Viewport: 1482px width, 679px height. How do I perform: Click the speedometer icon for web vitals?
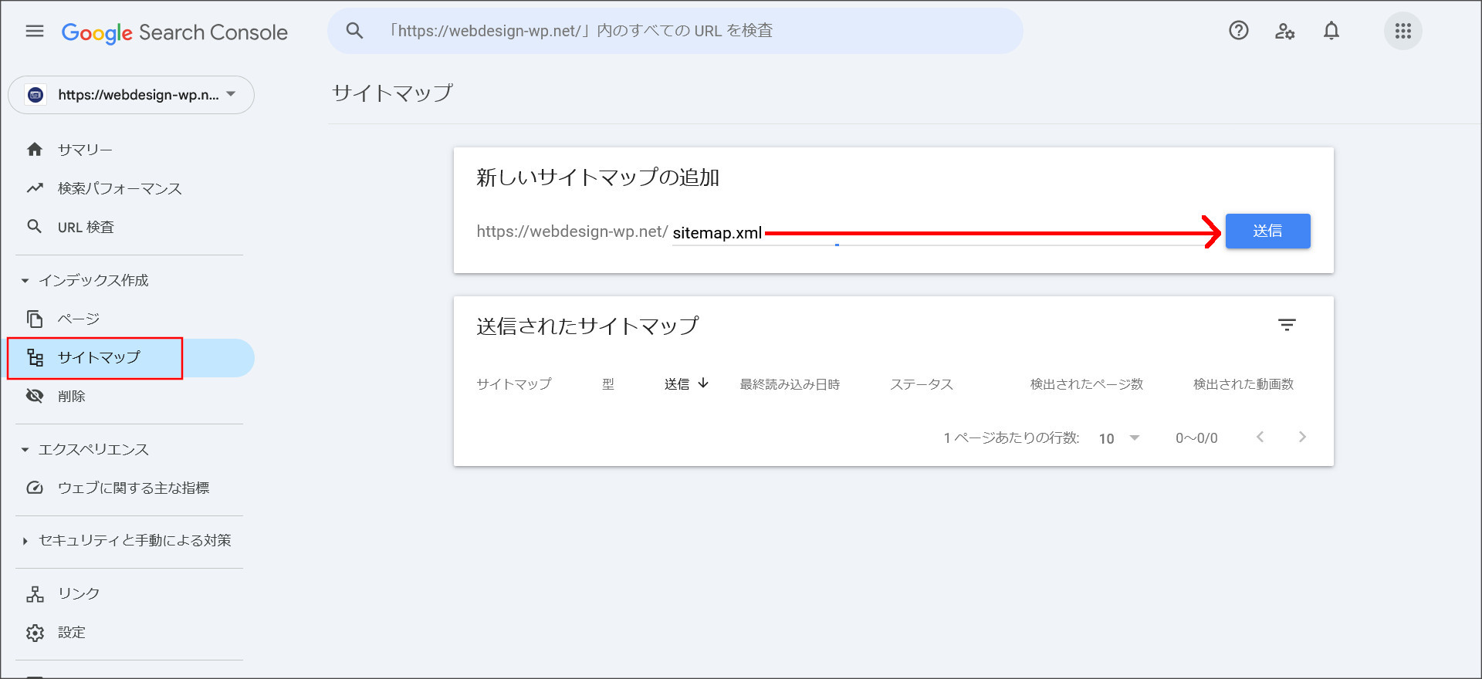pyautogui.click(x=35, y=488)
